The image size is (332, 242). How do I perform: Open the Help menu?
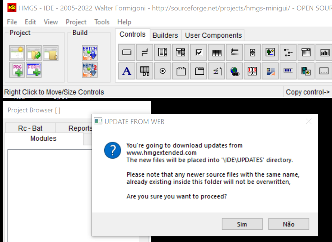tap(124, 22)
